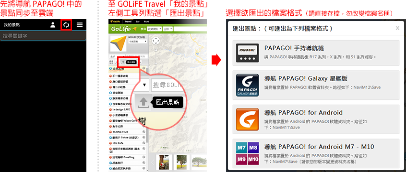Image resolution: width=406 pixels, height=172 pixels.
Task: Open the hamburger menu icon
Action: pyautogui.click(x=80, y=25)
